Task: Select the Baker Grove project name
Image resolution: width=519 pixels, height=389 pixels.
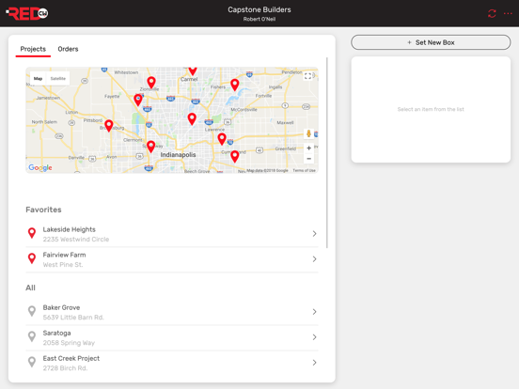Action: coord(61,307)
